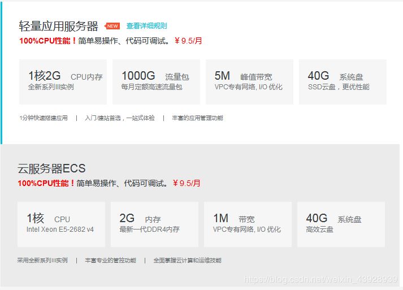Click the 1核 CPU Intel Xeon card

(x=61, y=224)
